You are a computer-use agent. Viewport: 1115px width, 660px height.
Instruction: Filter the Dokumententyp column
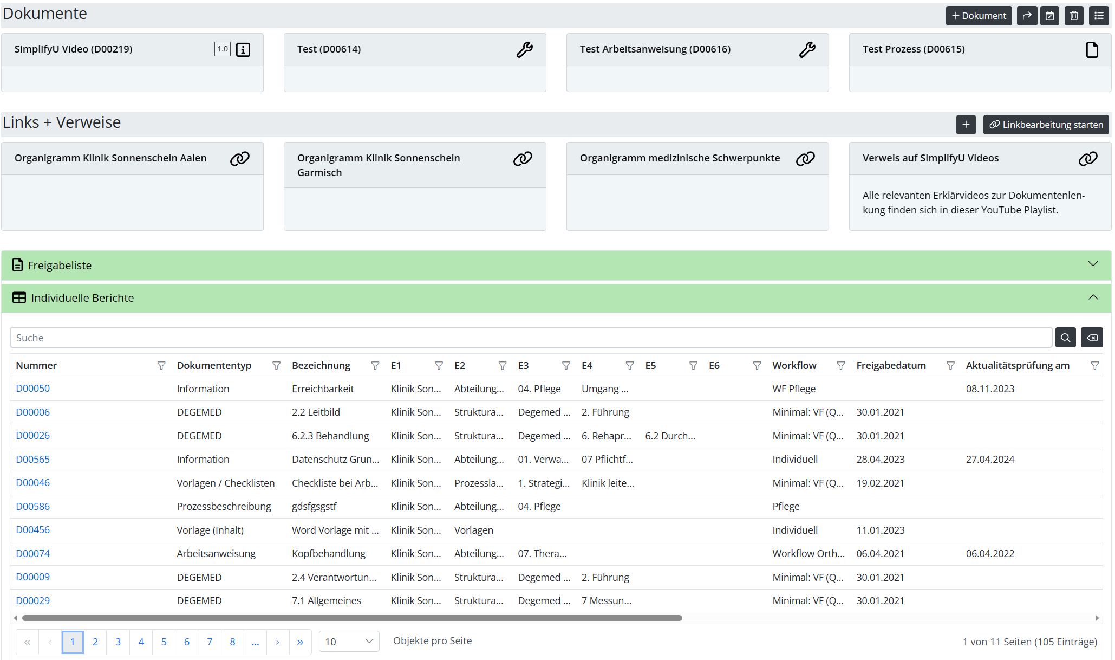(276, 366)
